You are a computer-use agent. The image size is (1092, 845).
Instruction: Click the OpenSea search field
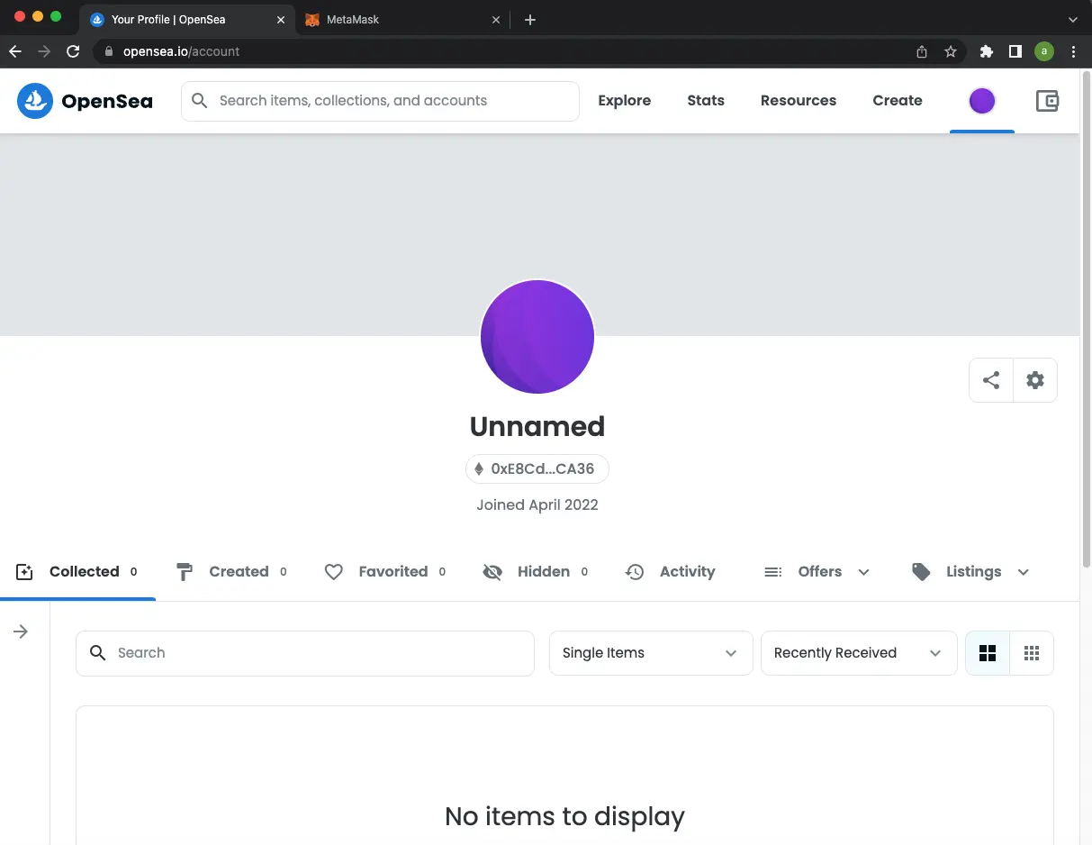click(380, 101)
